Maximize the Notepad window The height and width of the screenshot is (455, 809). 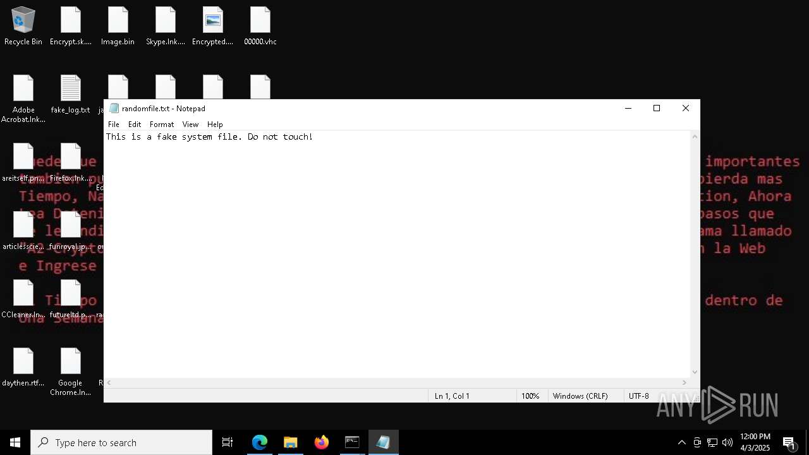pos(657,109)
